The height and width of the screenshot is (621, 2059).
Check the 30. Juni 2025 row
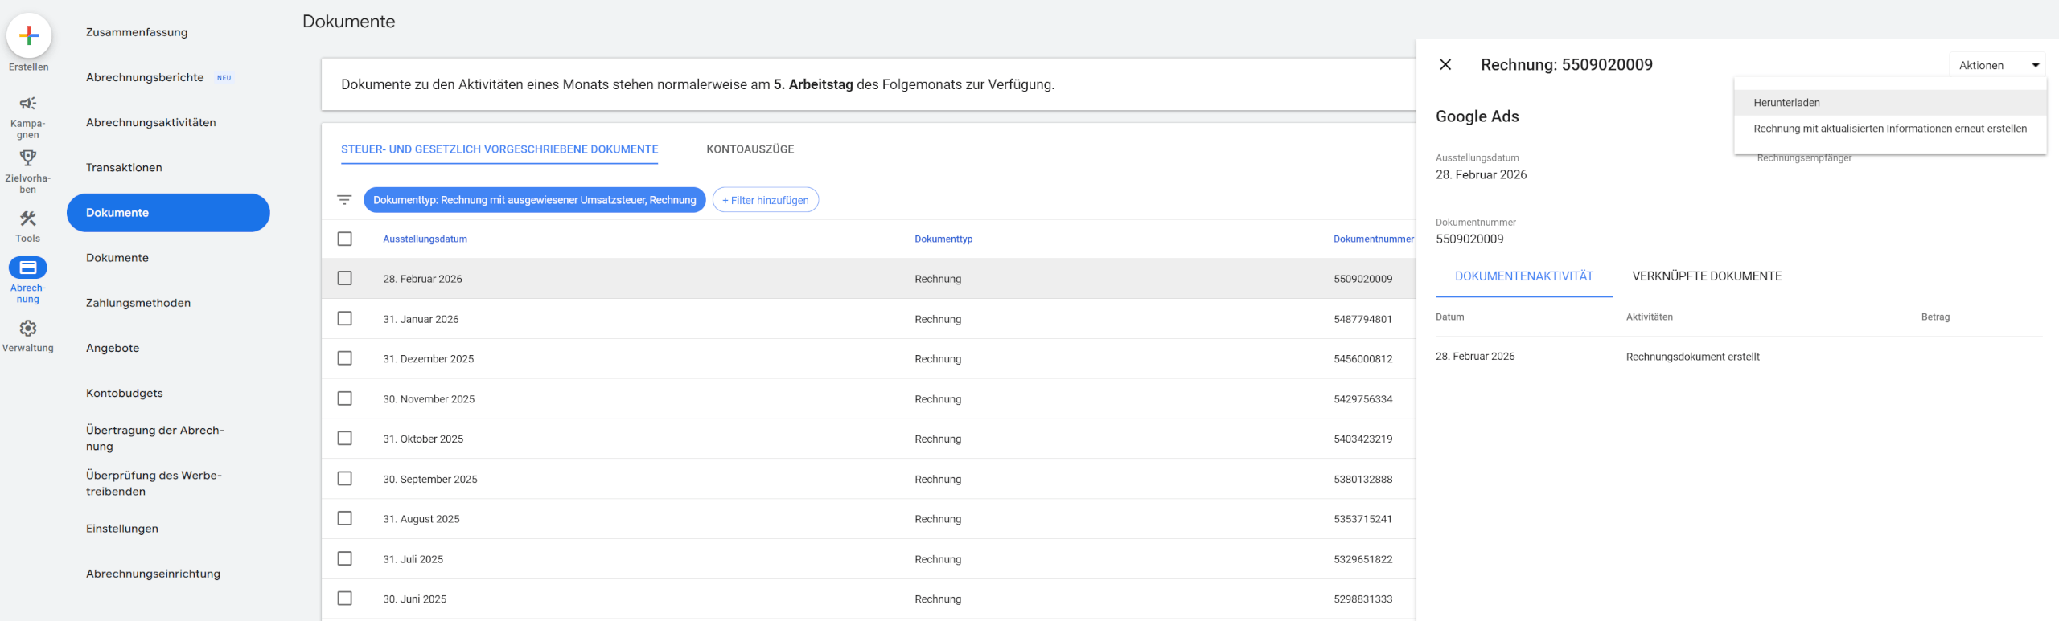[345, 599]
